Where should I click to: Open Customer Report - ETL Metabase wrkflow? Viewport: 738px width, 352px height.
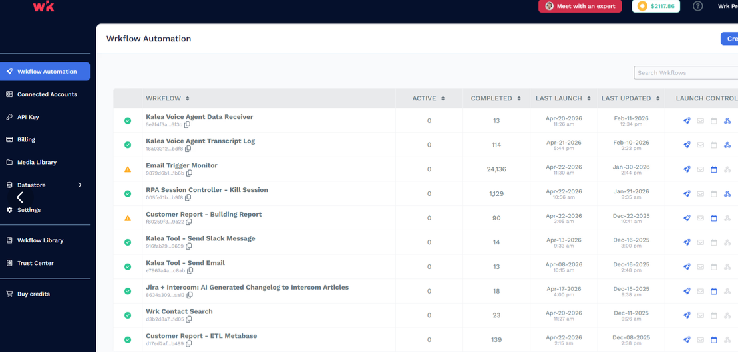coord(202,336)
